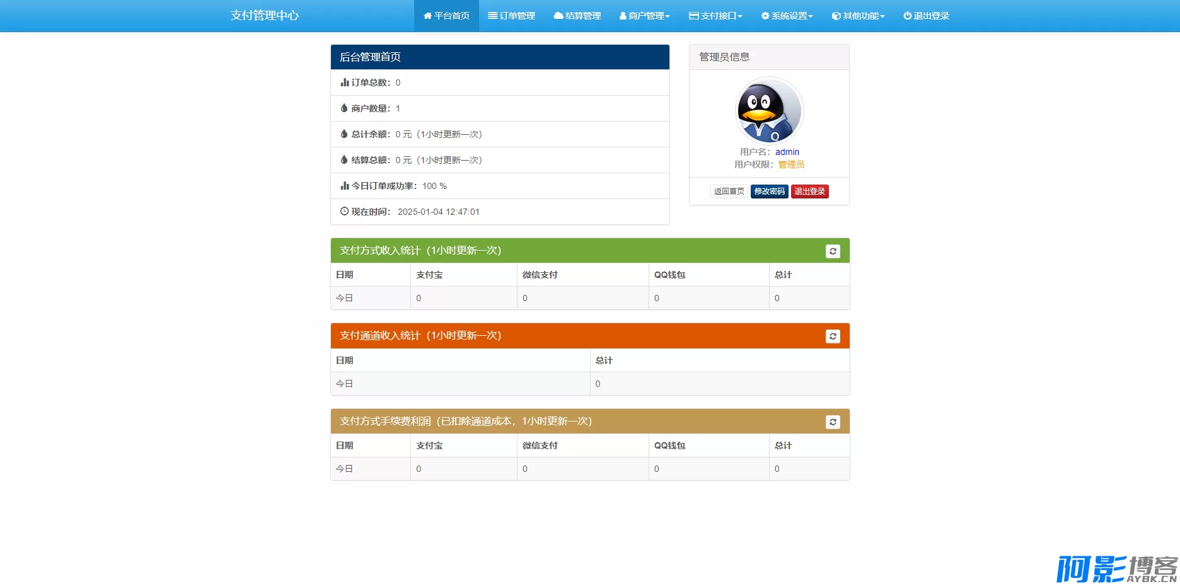Viewport: 1180px width, 584px height.
Task: Open 结算管理 from the top navigation
Action: tap(577, 16)
